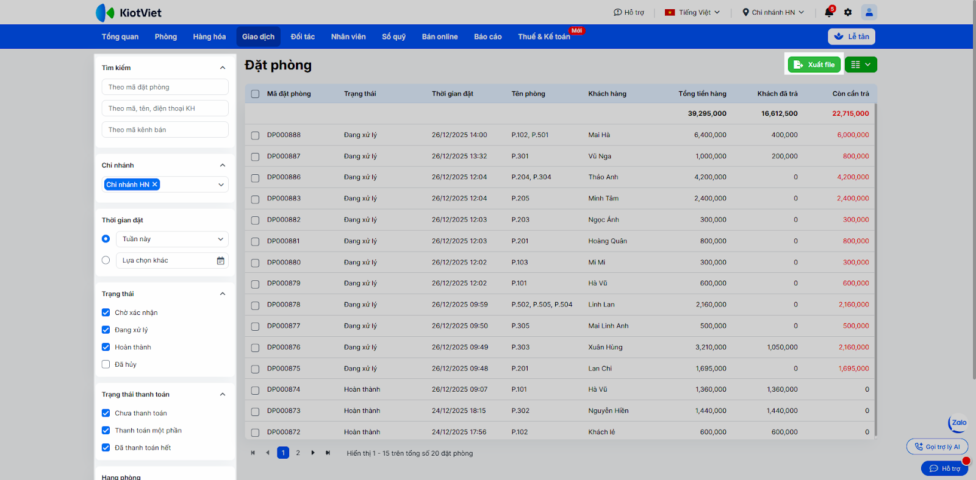Uncheck the Chờ xác nhận checkbox
Image resolution: width=976 pixels, height=480 pixels.
(x=106, y=312)
